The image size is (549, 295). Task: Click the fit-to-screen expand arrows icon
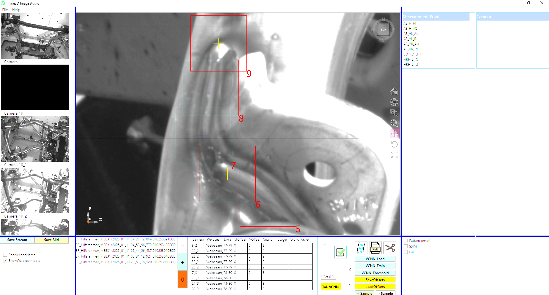394,155
